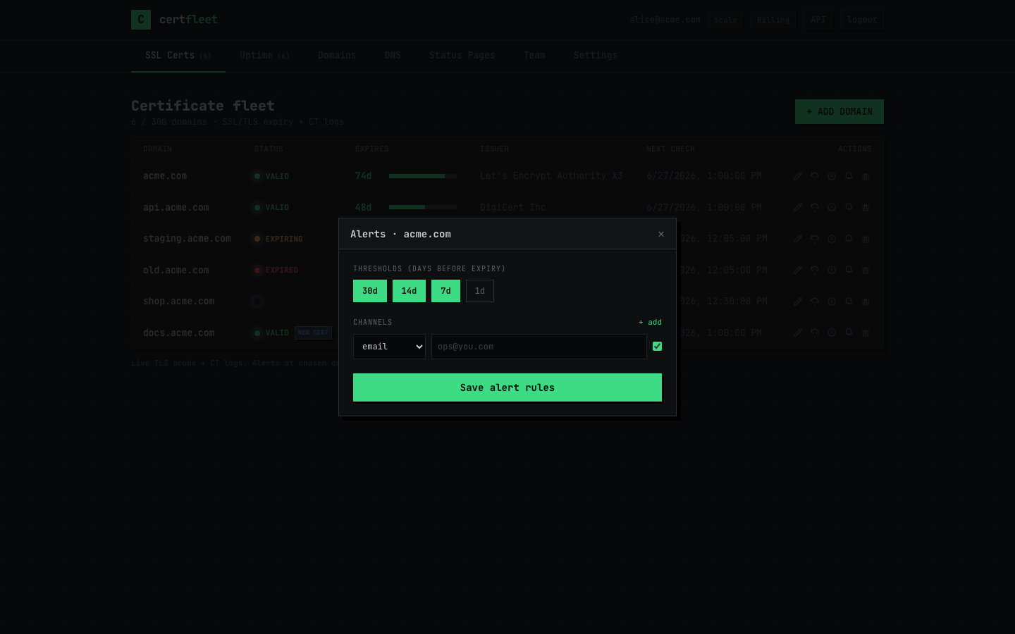Click trash icon for api.acme.com
Screen dimensions: 1015x634
[866, 207]
